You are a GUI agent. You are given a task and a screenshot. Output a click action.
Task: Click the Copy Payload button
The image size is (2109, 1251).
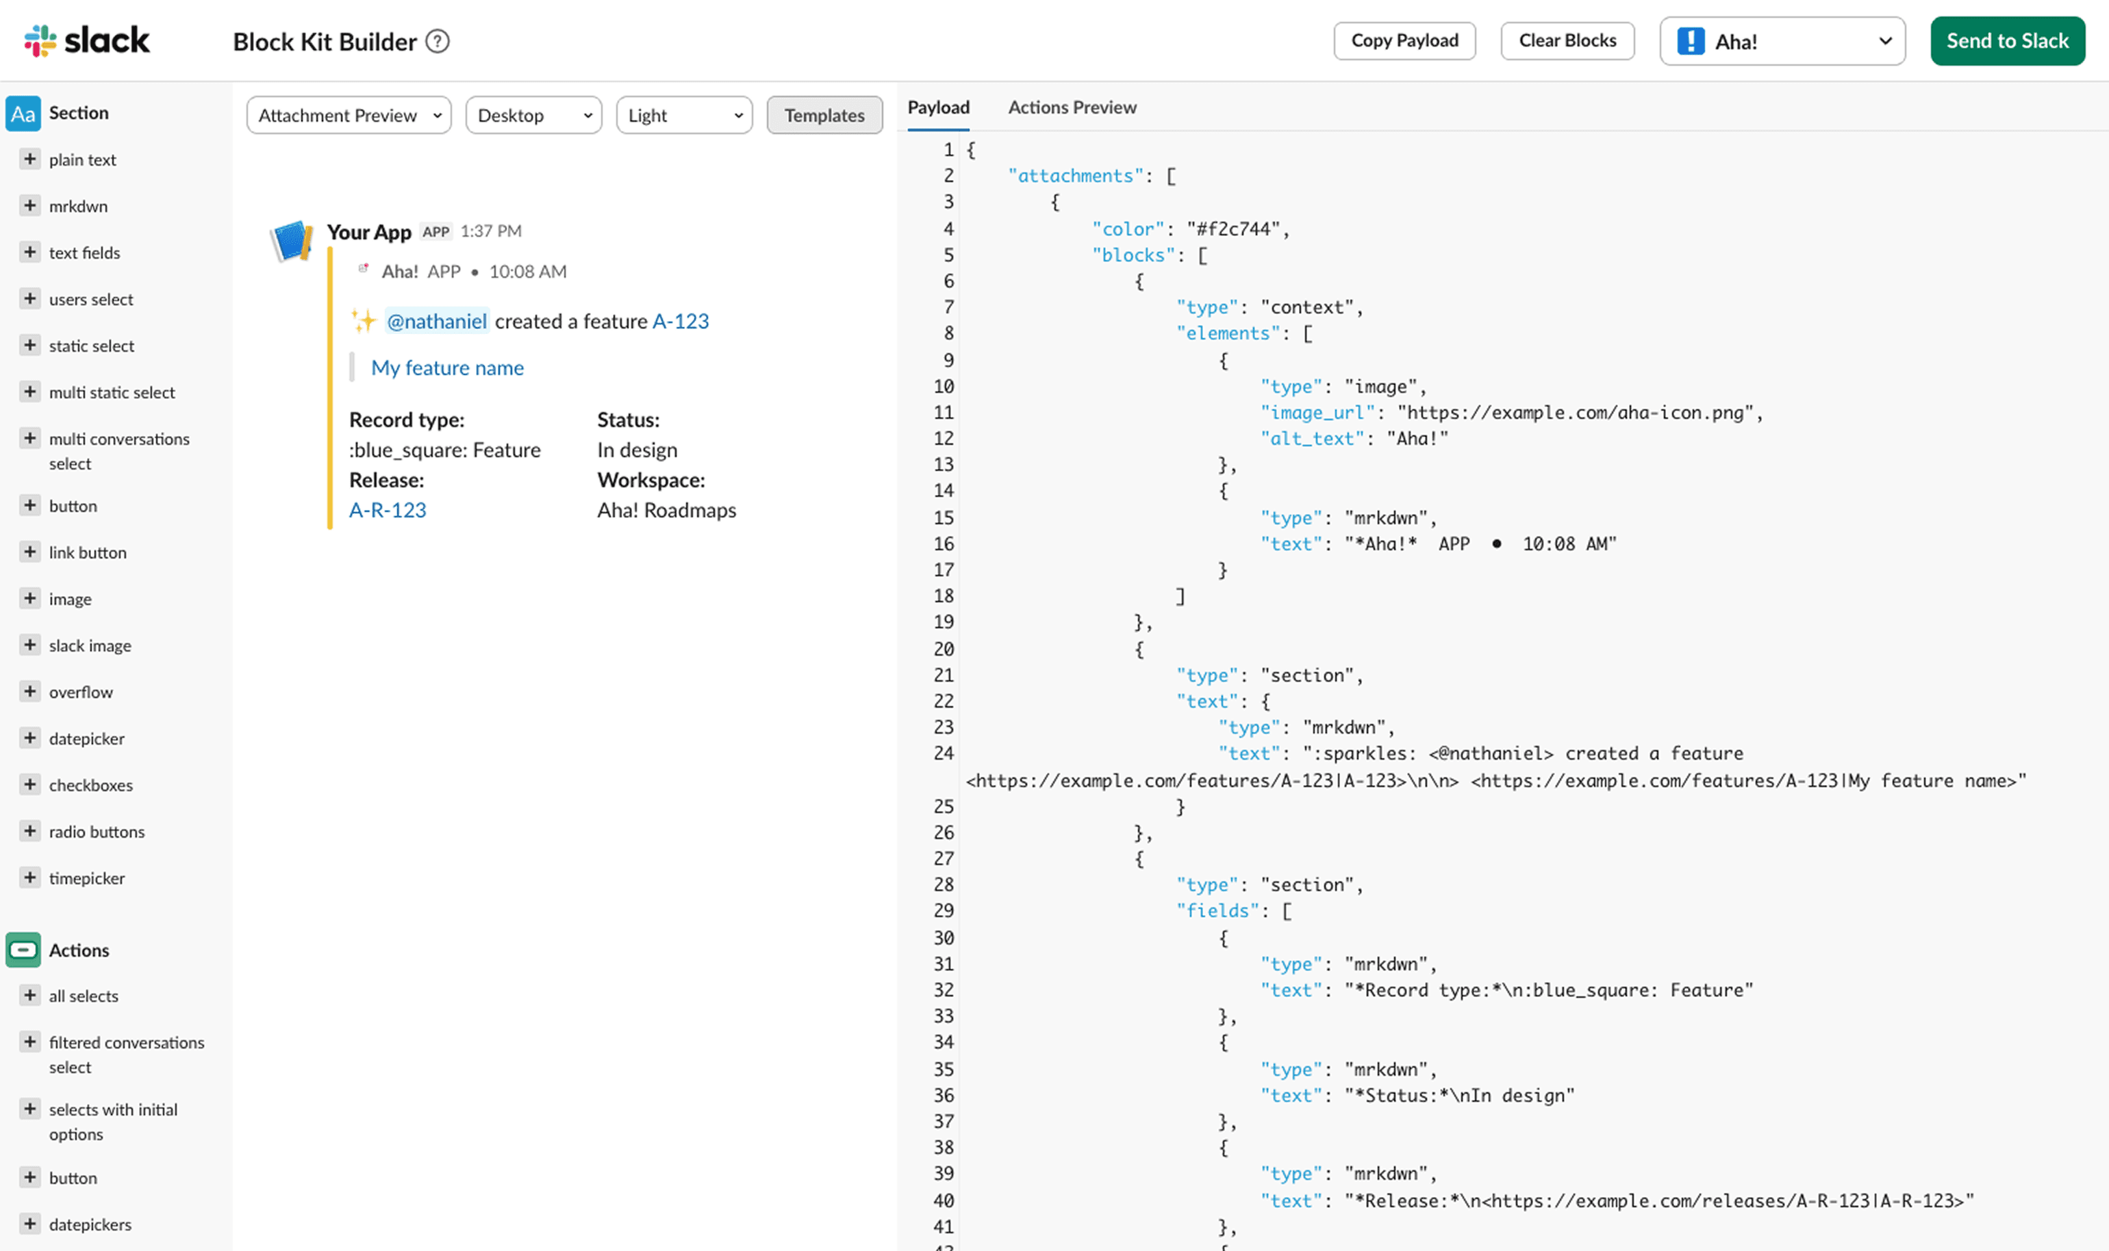pos(1404,40)
